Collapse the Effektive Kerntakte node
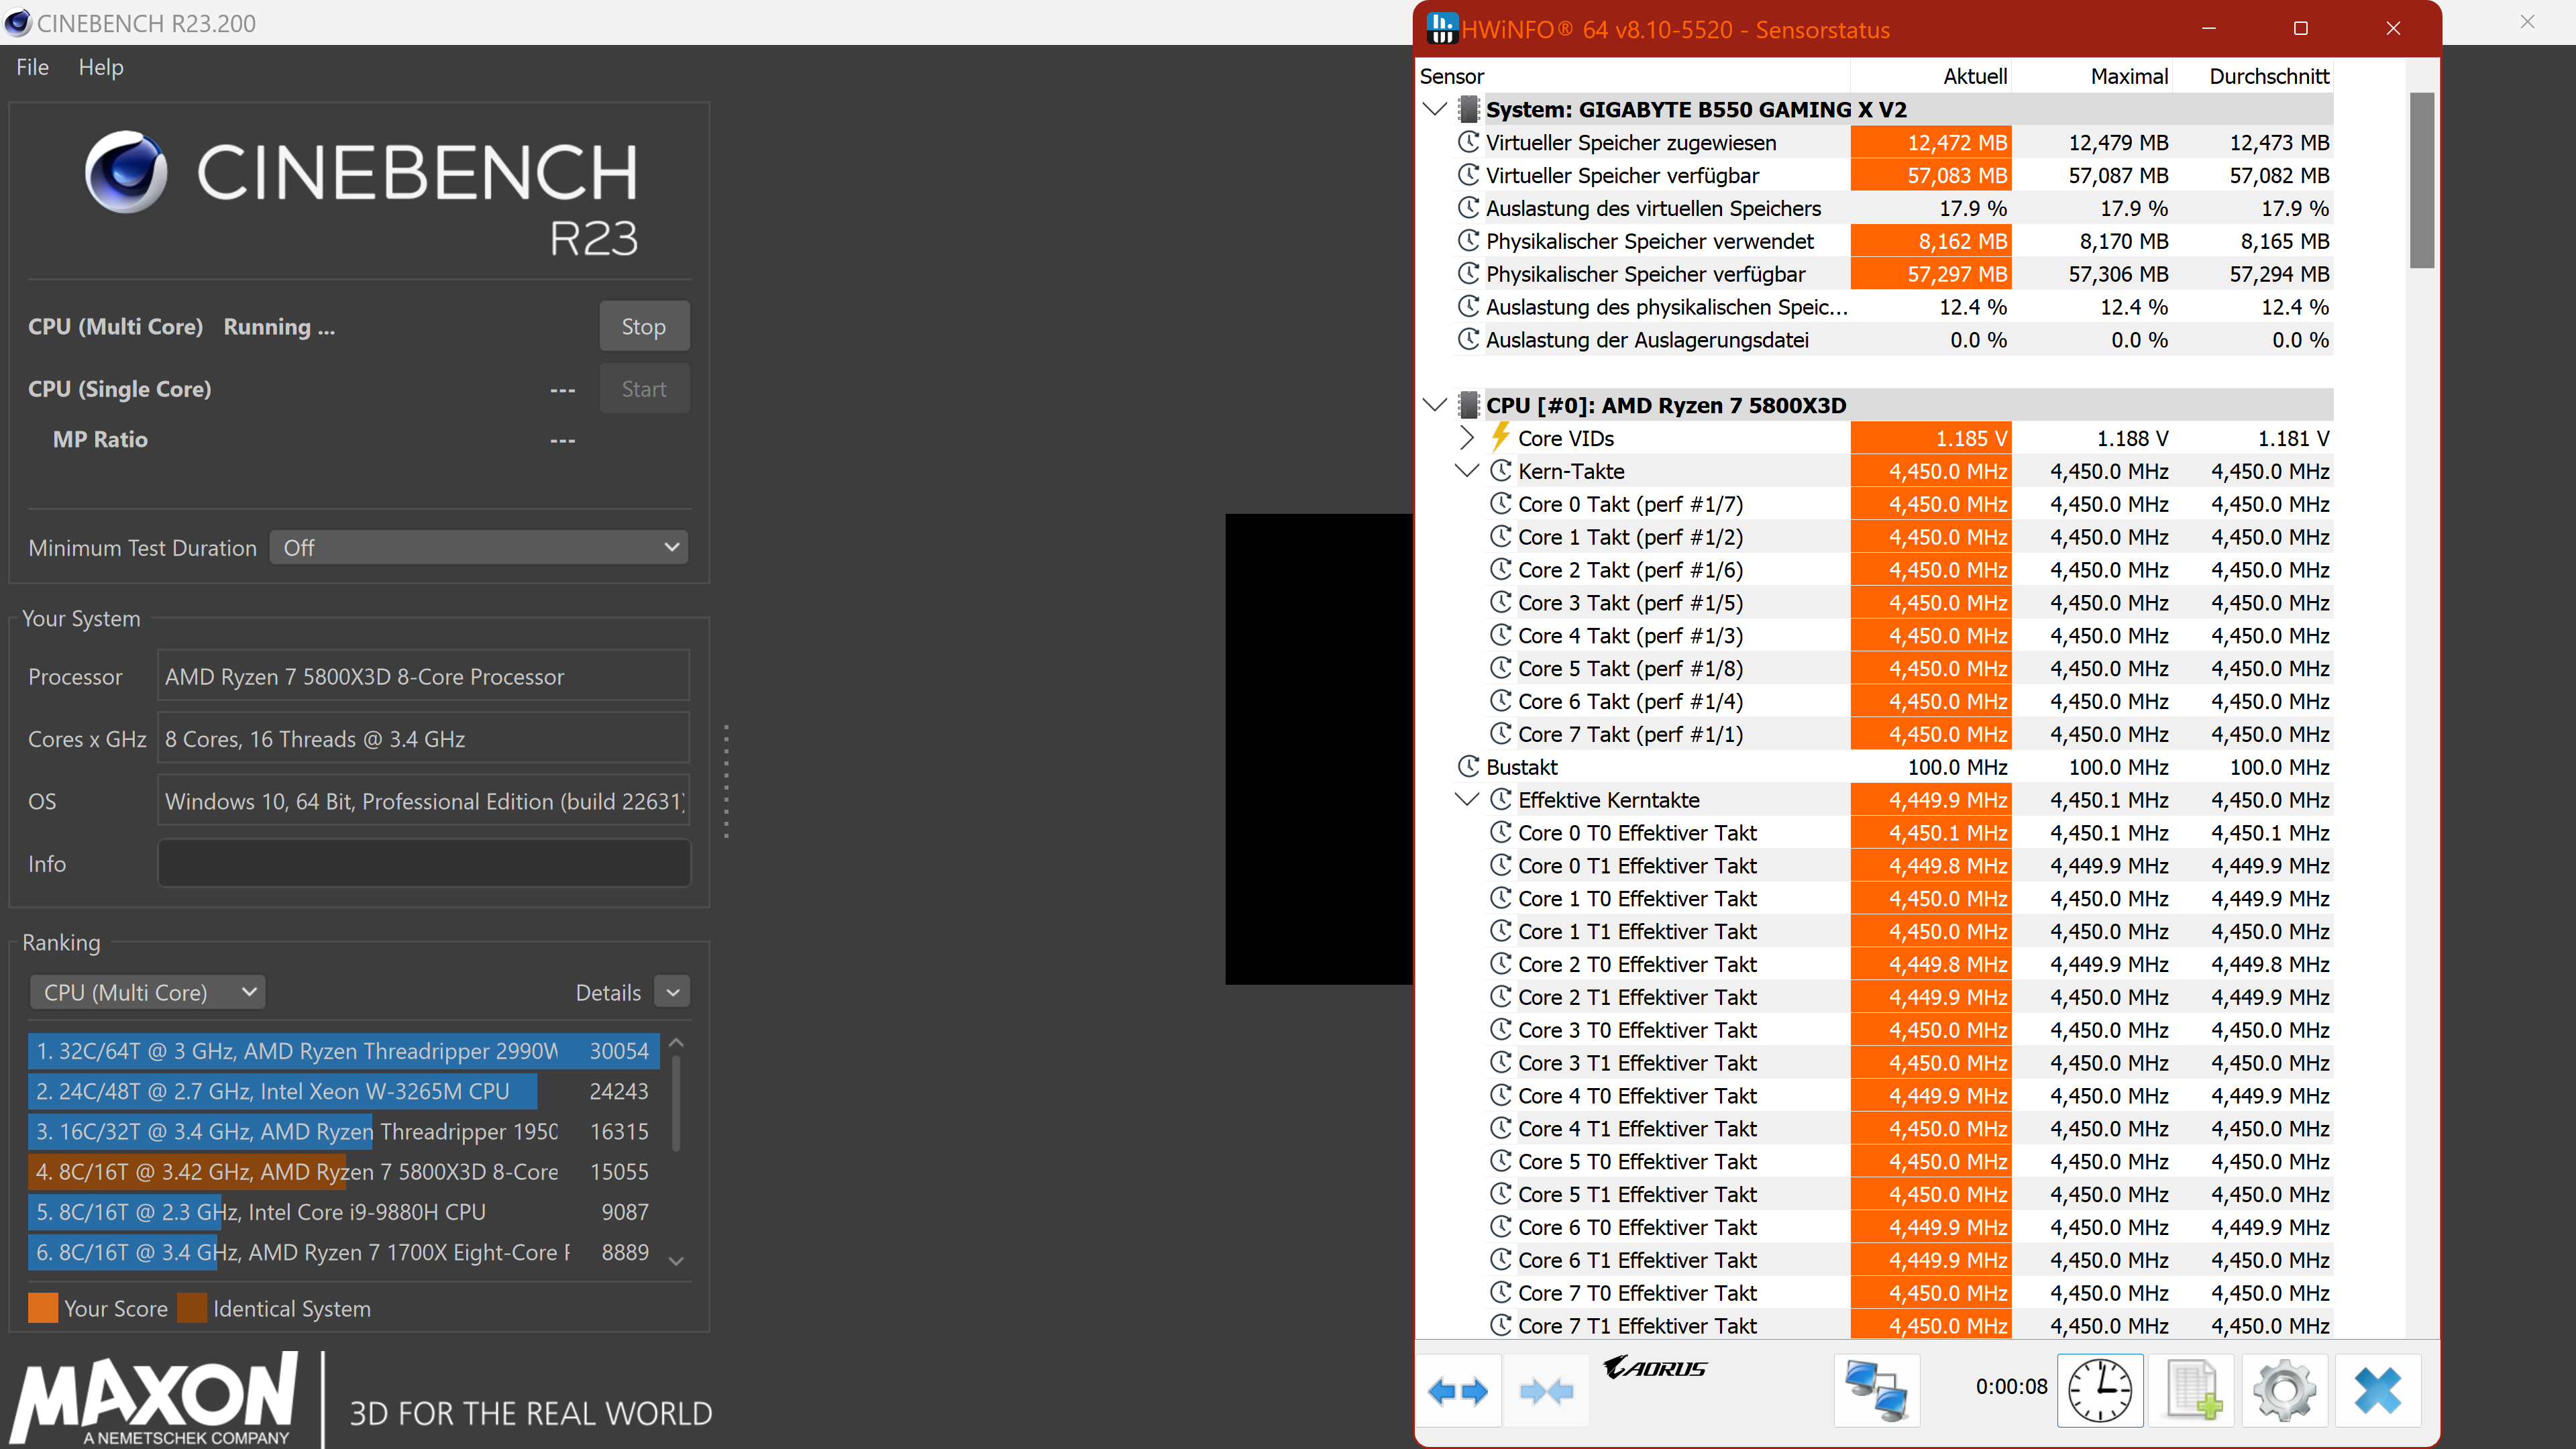2576x1449 pixels. [x=1466, y=800]
